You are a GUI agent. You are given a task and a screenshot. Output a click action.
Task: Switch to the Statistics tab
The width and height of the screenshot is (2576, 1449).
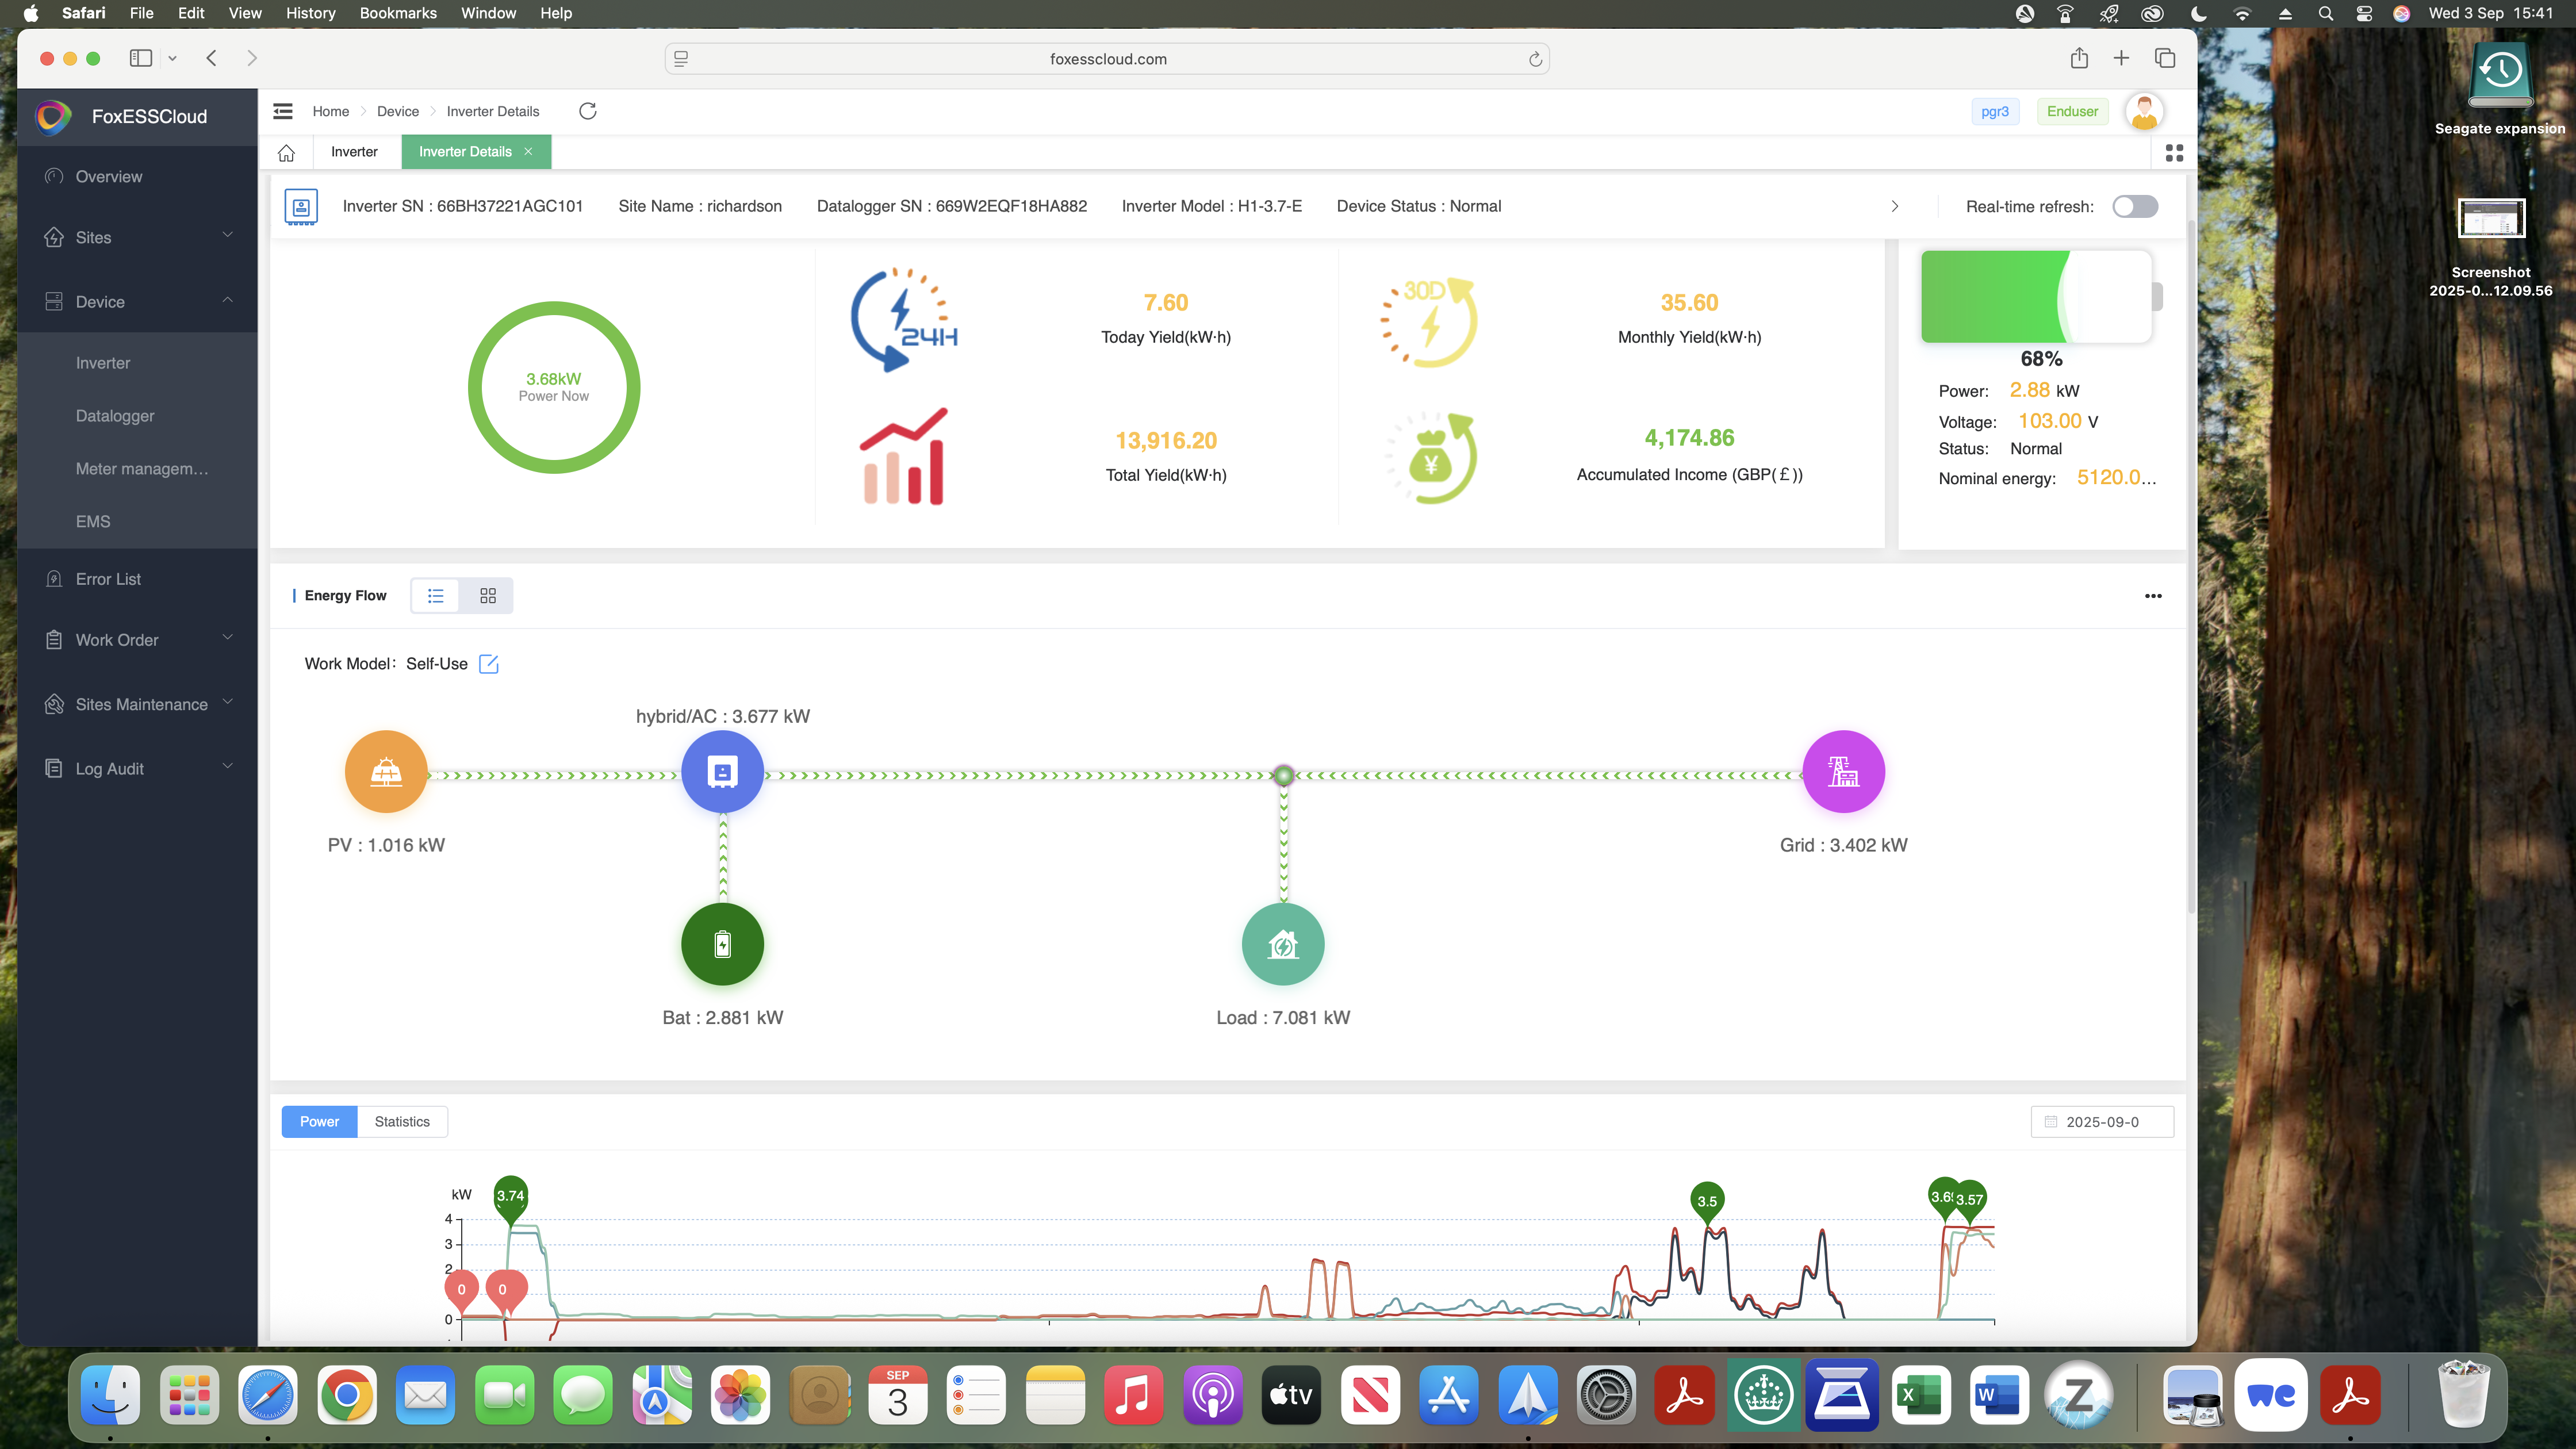pyautogui.click(x=402, y=1122)
